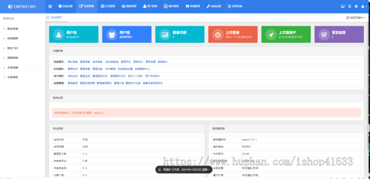The width and height of the screenshot is (370, 179).
Task: Click the 管理栏目 quick link
Action: [x=73, y=69]
